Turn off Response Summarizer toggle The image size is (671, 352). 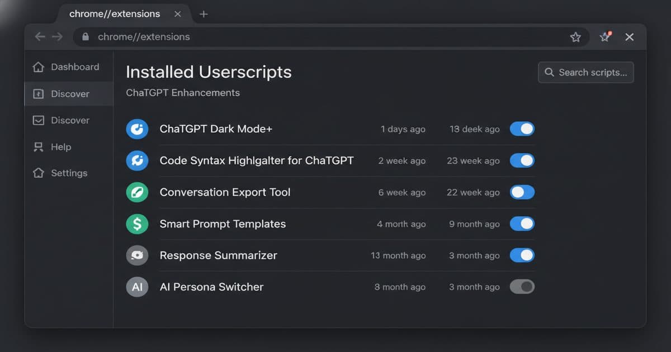point(522,255)
